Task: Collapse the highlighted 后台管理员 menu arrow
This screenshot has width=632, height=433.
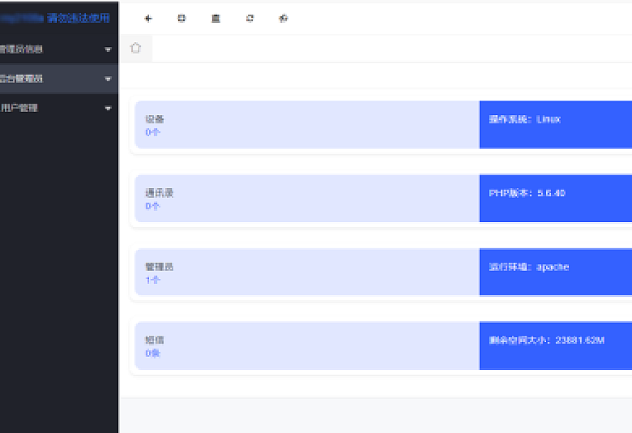Action: coord(108,79)
